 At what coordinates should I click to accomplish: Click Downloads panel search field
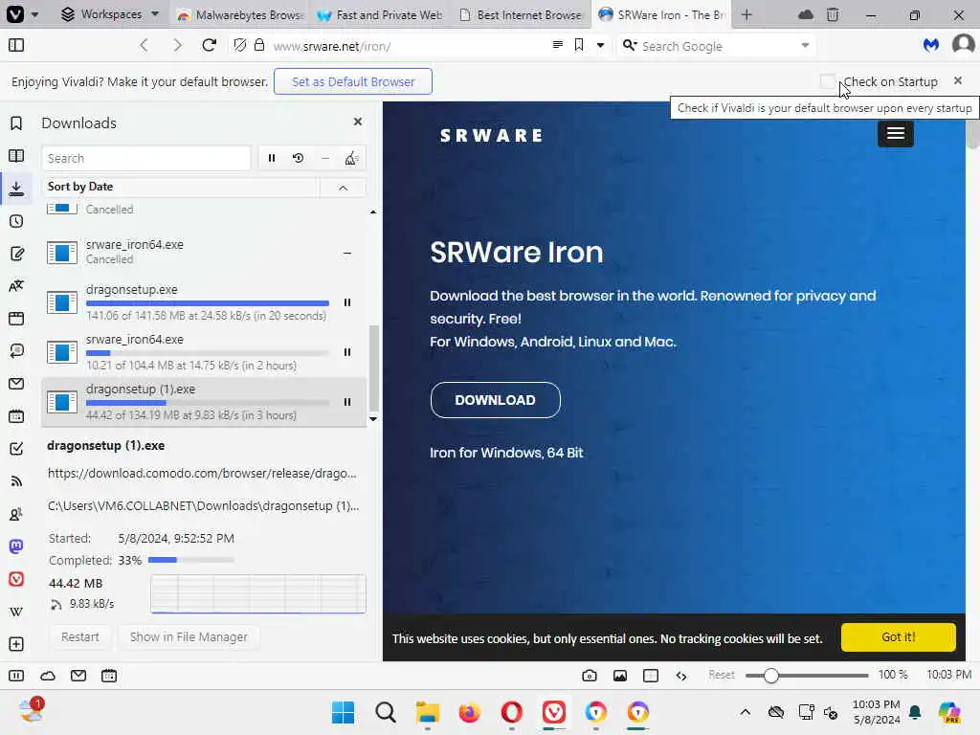[x=146, y=158]
